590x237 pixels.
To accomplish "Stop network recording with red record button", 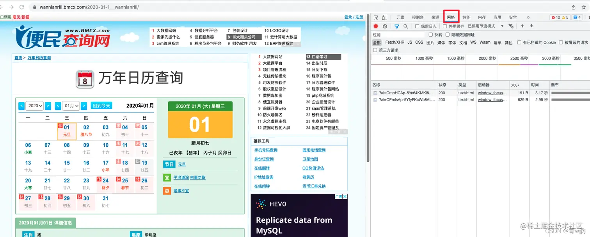I will click(375, 26).
